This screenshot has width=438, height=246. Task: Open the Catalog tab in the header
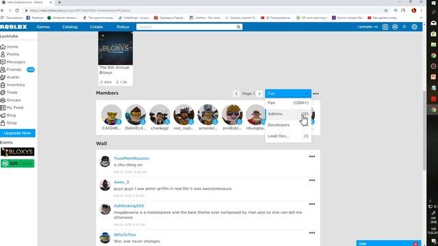coord(70,27)
